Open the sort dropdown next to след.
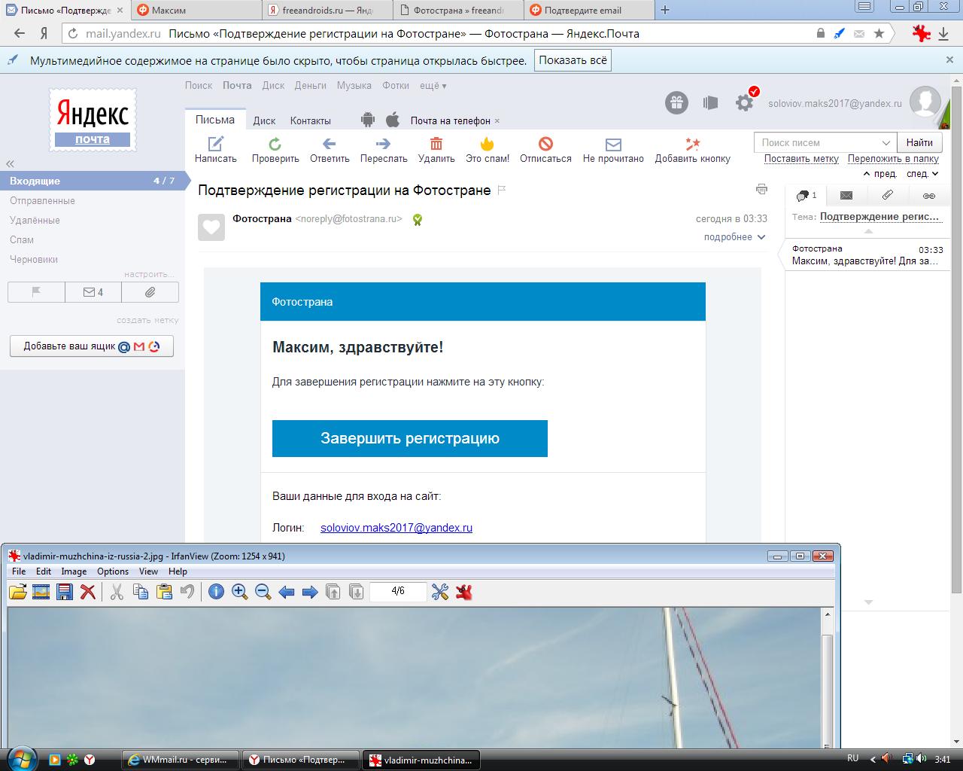The height and width of the screenshot is (771, 963). [x=935, y=174]
